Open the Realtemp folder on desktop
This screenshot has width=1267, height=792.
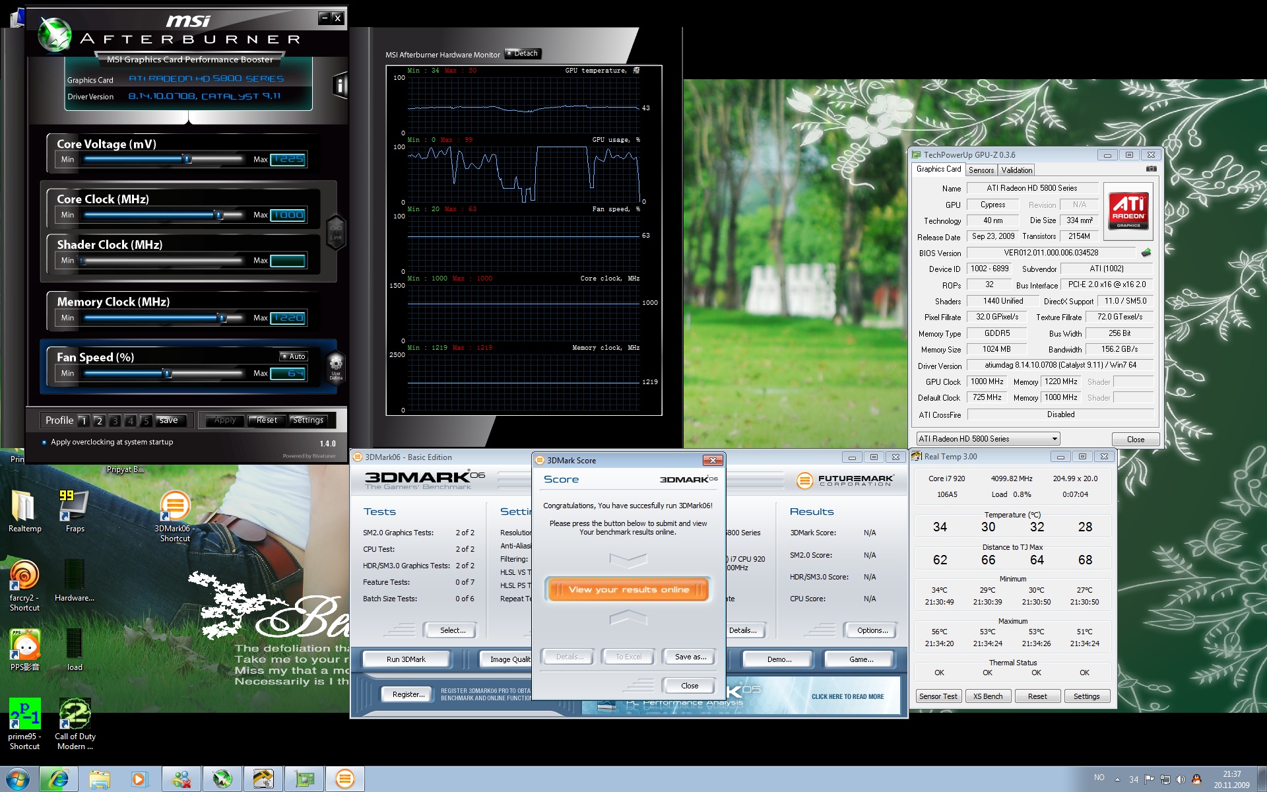click(25, 511)
